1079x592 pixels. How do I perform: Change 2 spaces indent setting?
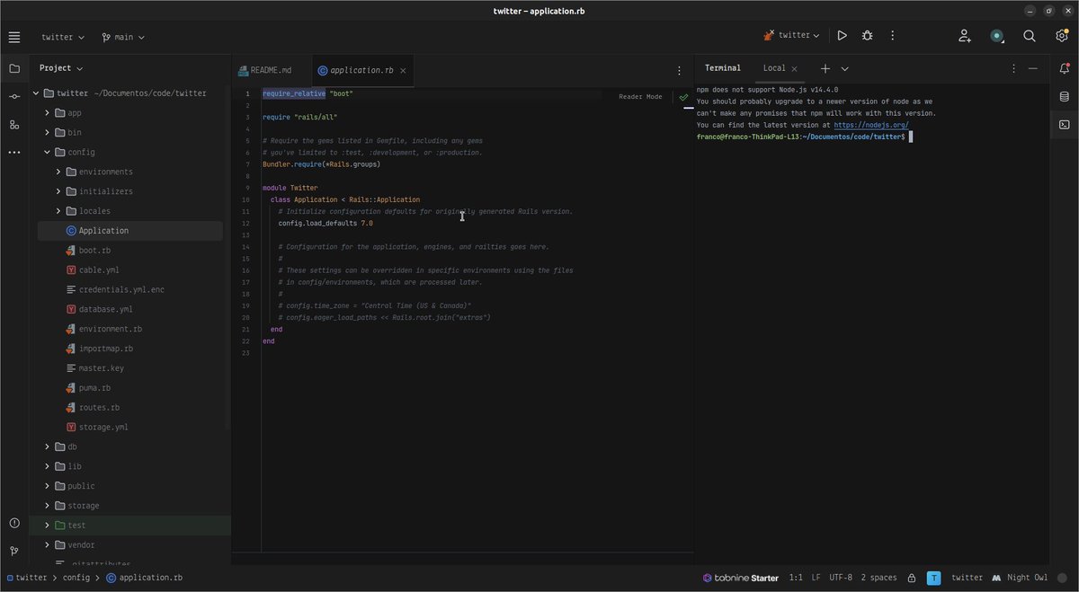tap(878, 578)
